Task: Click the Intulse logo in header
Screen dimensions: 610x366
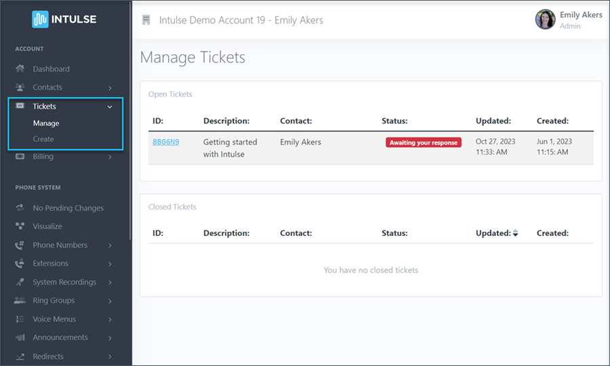Action: 64,19
